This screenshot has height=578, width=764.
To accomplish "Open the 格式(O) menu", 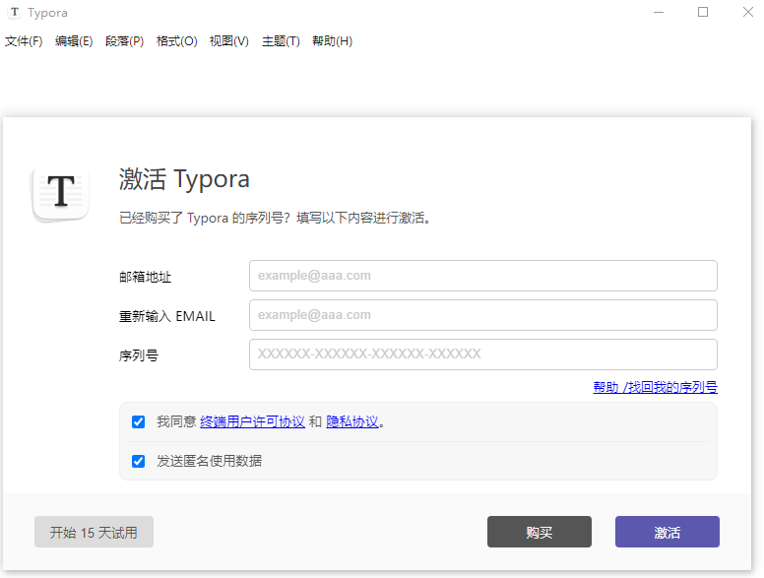I will 176,41.
